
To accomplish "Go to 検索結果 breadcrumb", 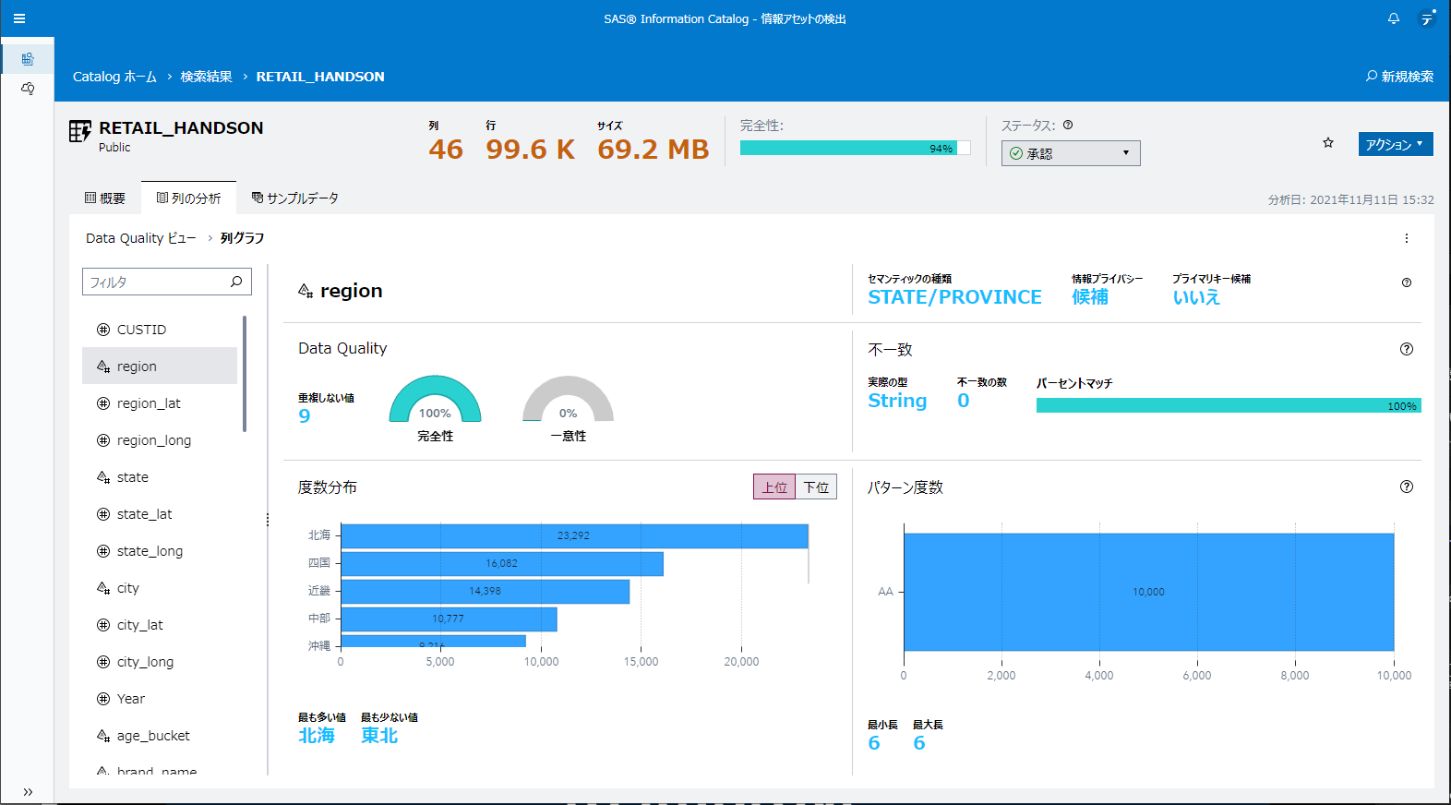I will click(x=206, y=77).
